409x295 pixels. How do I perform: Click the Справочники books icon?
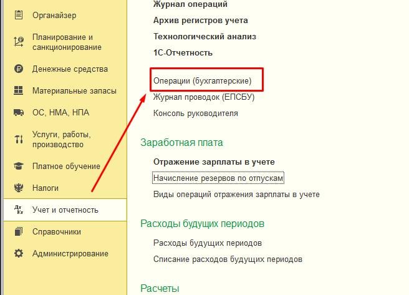click(x=19, y=231)
